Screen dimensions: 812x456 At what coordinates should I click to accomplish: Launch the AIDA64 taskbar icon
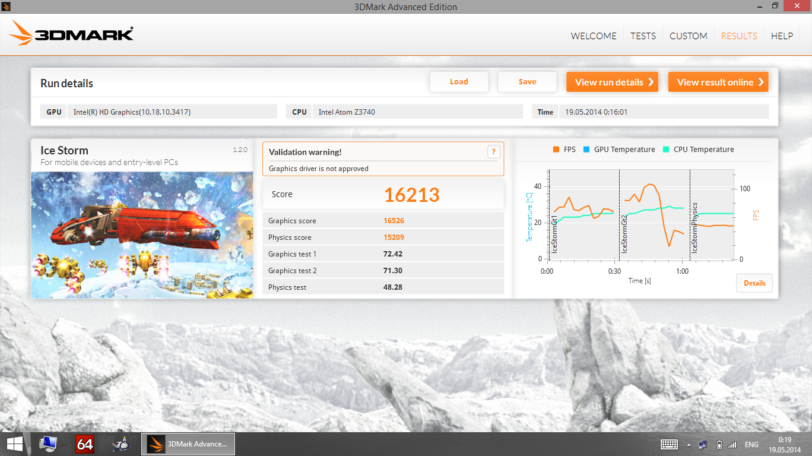point(85,444)
